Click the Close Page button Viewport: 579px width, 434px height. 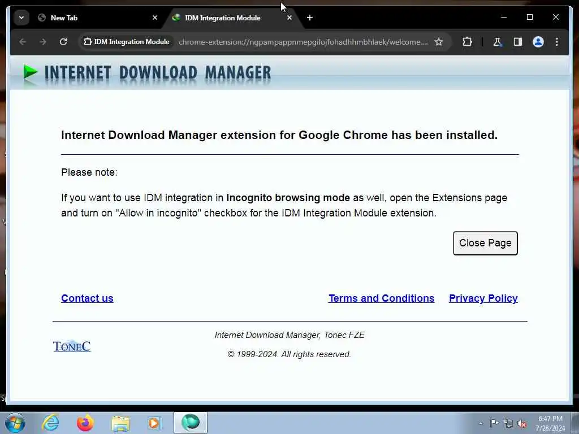pos(485,243)
